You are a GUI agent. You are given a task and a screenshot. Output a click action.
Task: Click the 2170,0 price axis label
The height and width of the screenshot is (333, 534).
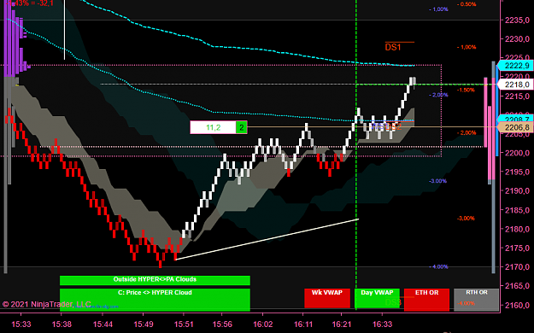pyautogui.click(x=517, y=267)
